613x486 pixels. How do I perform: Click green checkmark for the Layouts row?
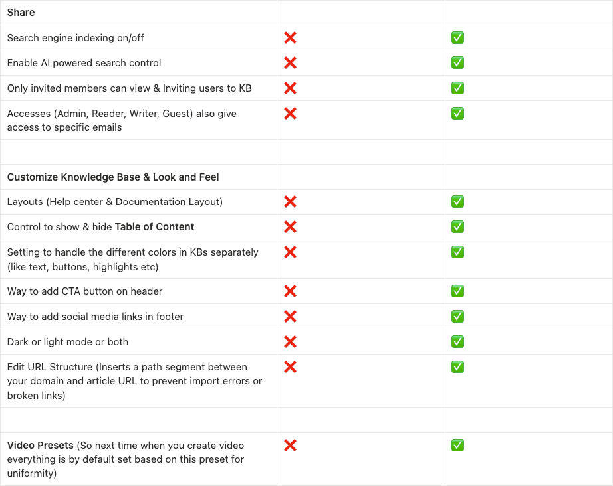(457, 202)
